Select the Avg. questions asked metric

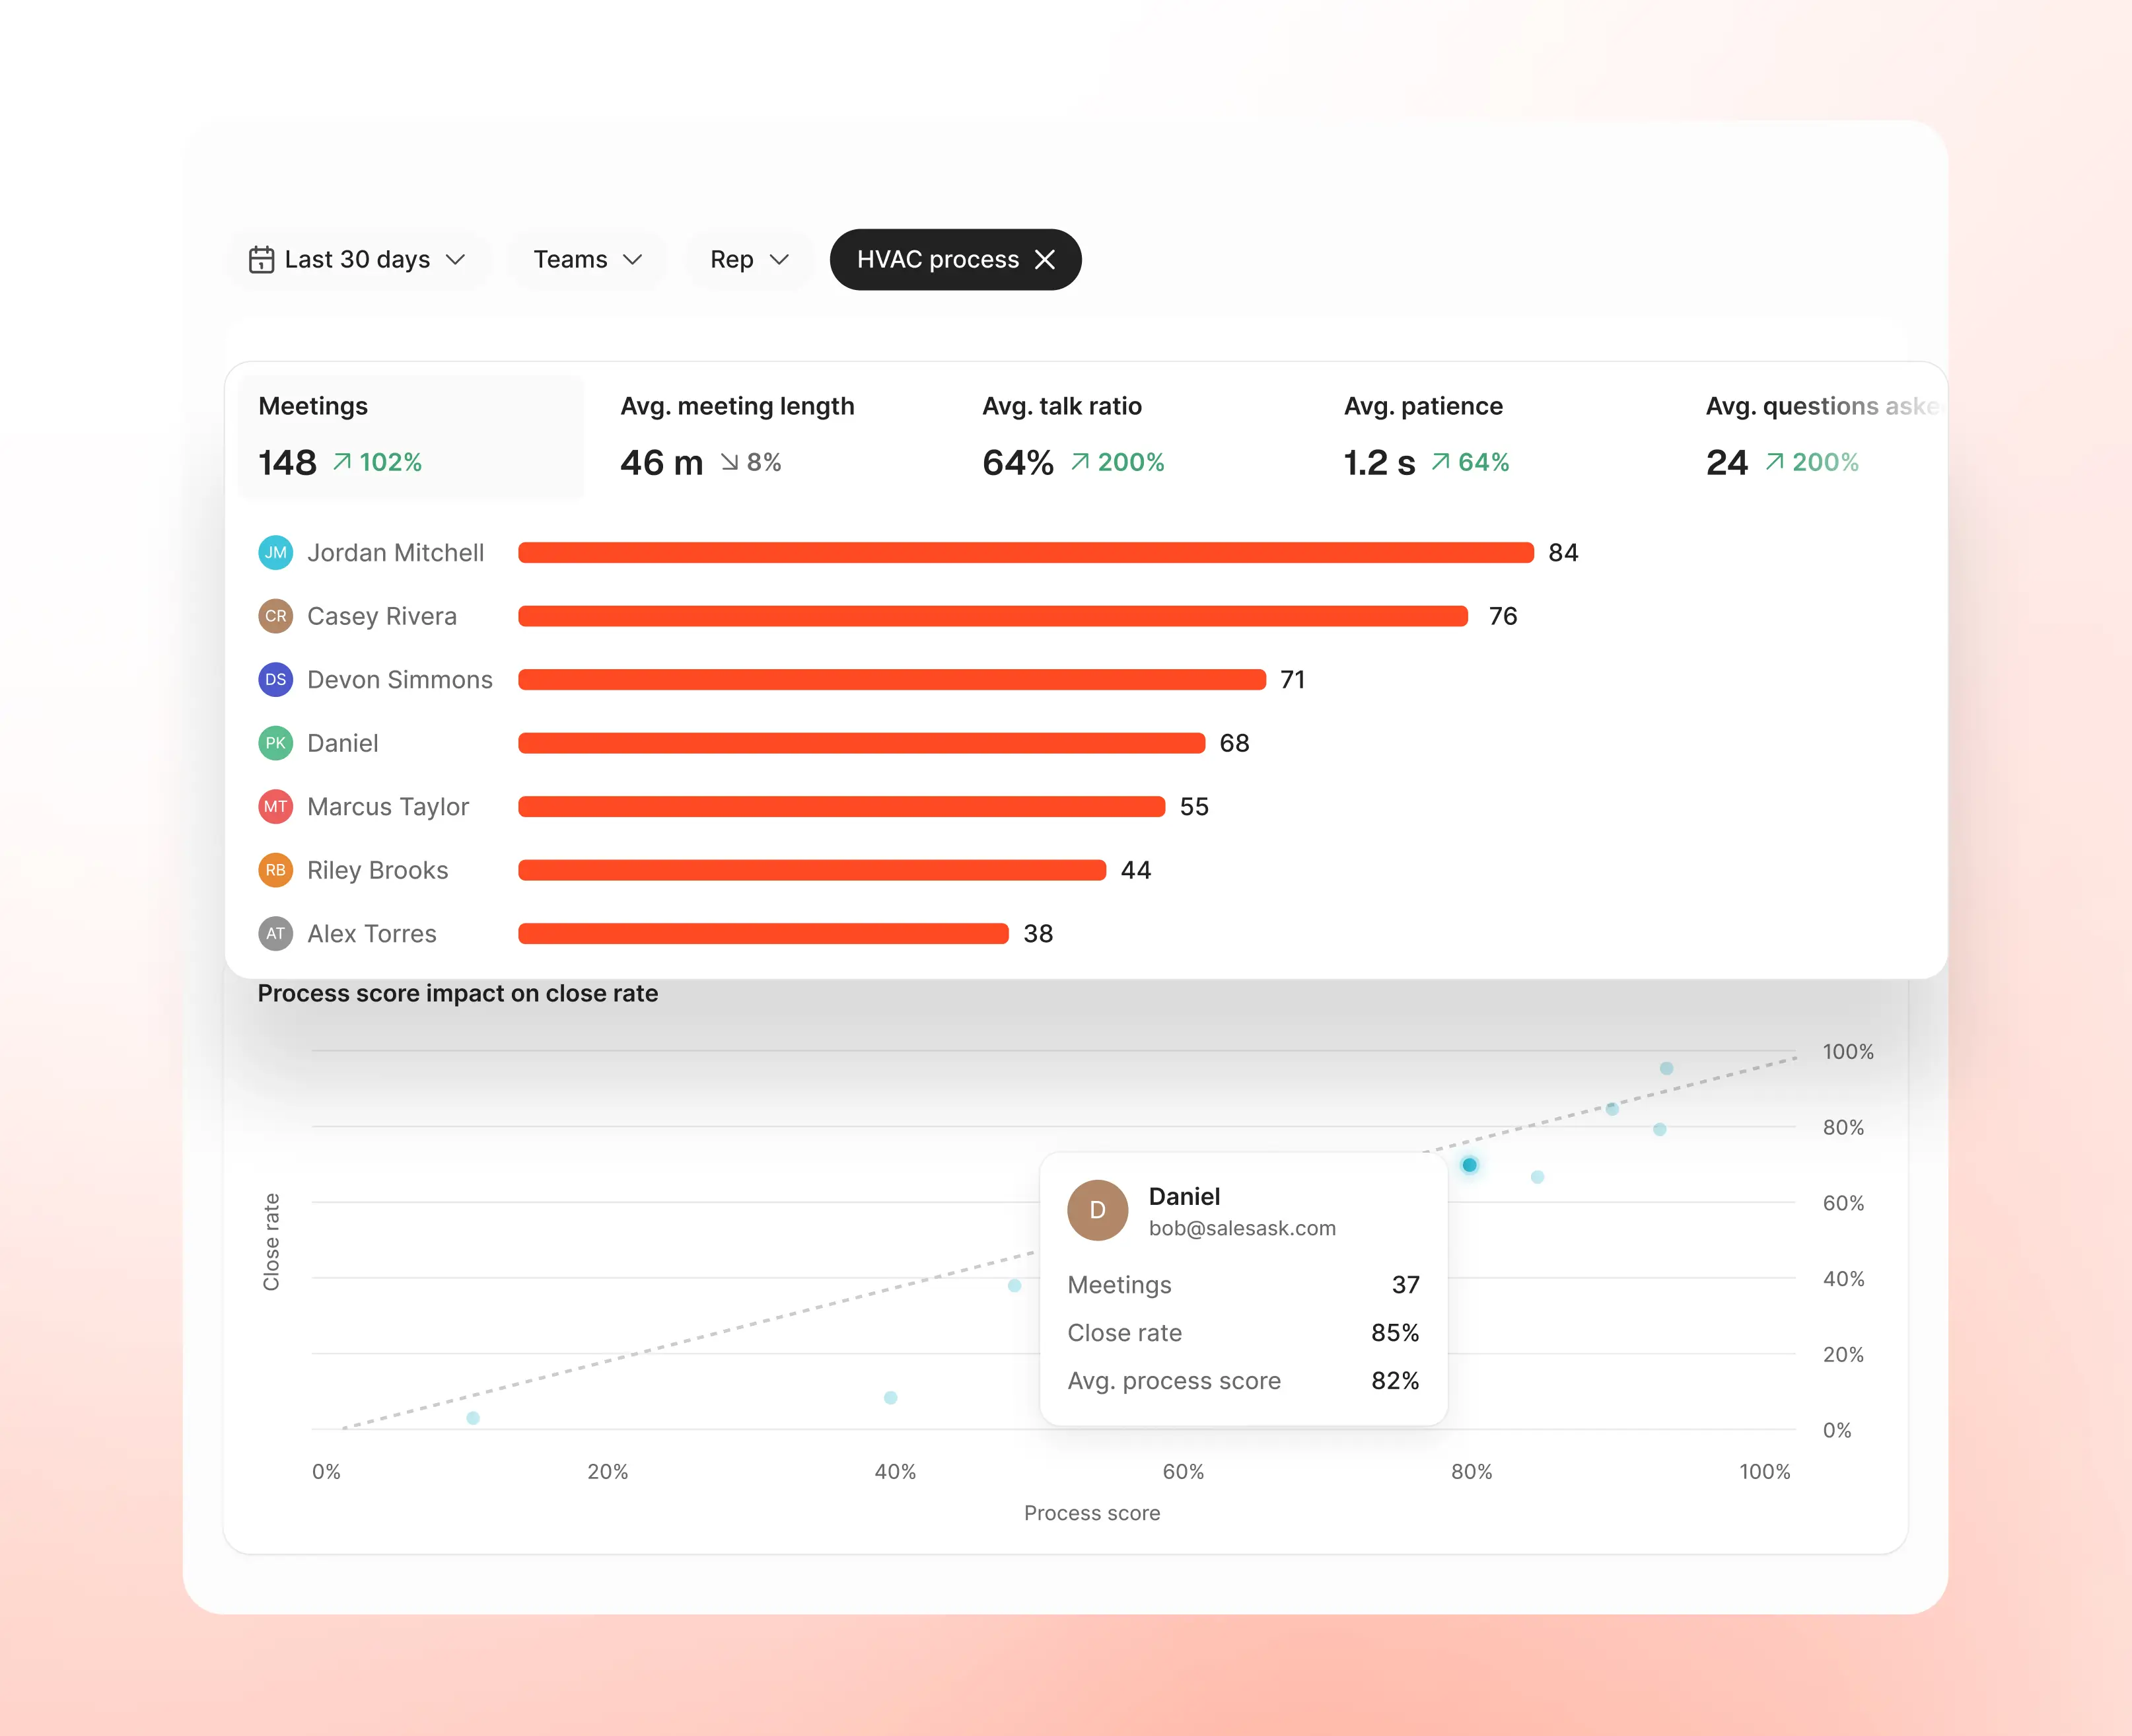tap(1816, 437)
